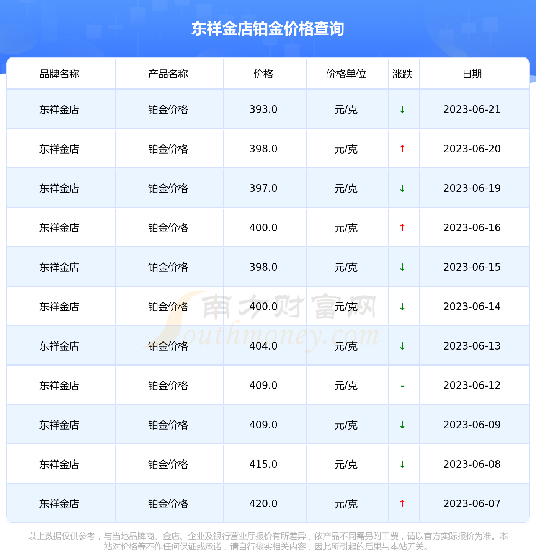The image size is (536, 557).
Task: Click the date 2023-06-20
Action: [x=472, y=149]
